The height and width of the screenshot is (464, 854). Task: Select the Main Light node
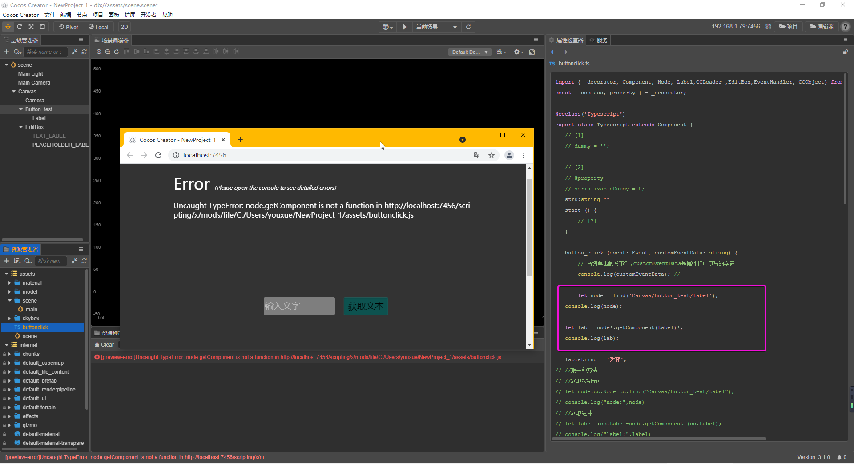pos(31,74)
